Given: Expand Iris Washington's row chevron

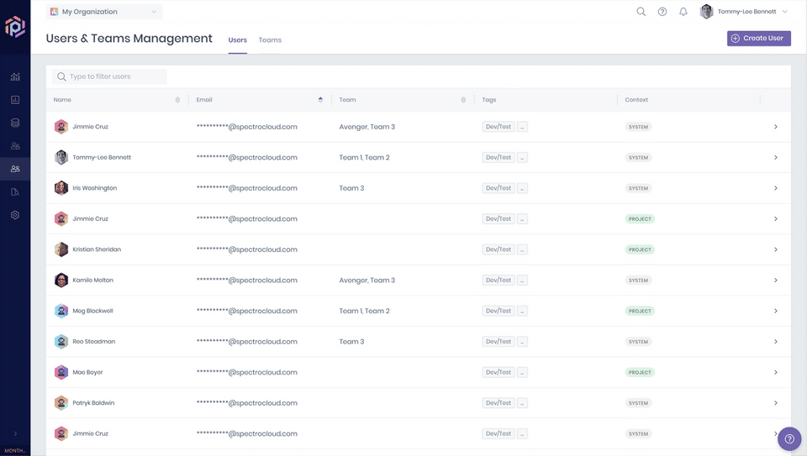Looking at the screenshot, I should (x=776, y=188).
